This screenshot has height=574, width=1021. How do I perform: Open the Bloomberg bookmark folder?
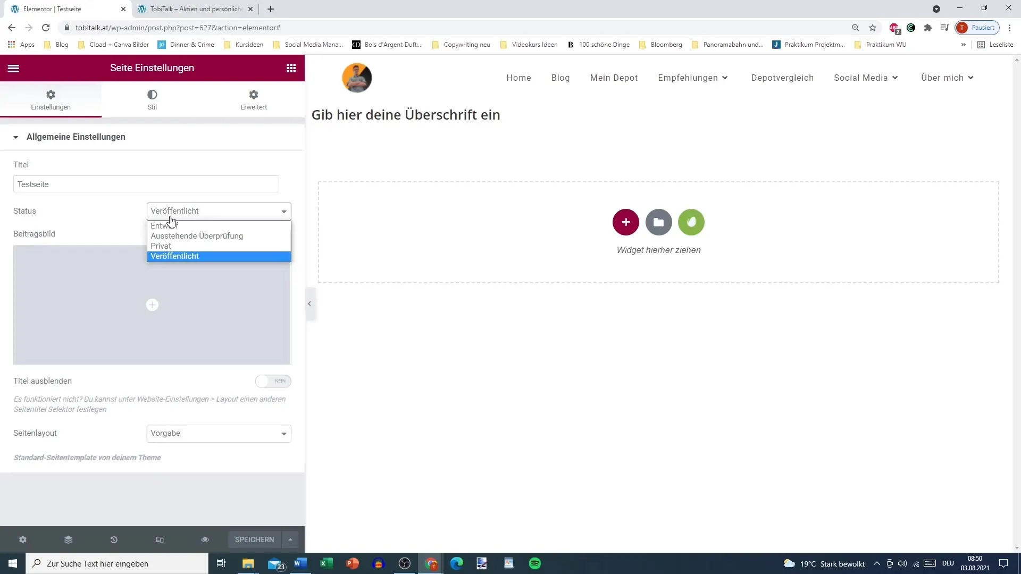point(660,45)
